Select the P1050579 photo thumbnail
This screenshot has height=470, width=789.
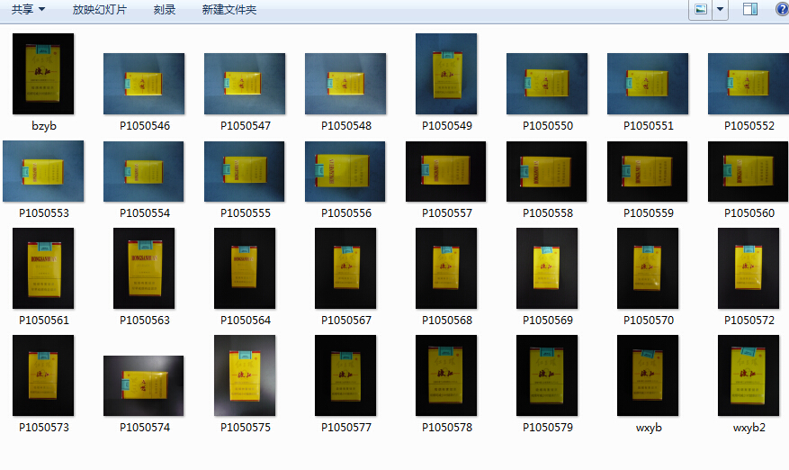(x=547, y=375)
